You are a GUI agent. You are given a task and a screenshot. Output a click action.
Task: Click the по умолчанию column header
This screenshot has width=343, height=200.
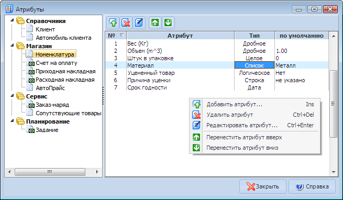pyautogui.click(x=302, y=36)
